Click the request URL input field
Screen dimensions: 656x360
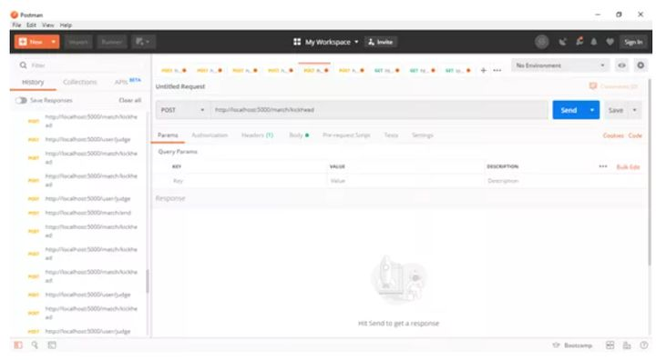tap(379, 110)
